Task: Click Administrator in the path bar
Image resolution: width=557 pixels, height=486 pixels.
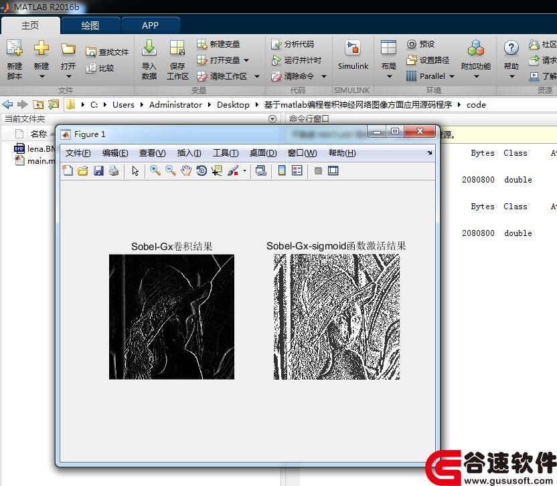Action: pyautogui.click(x=175, y=105)
